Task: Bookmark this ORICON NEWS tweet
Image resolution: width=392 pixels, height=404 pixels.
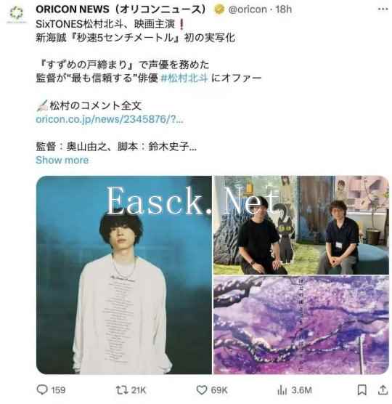Action: (362, 389)
